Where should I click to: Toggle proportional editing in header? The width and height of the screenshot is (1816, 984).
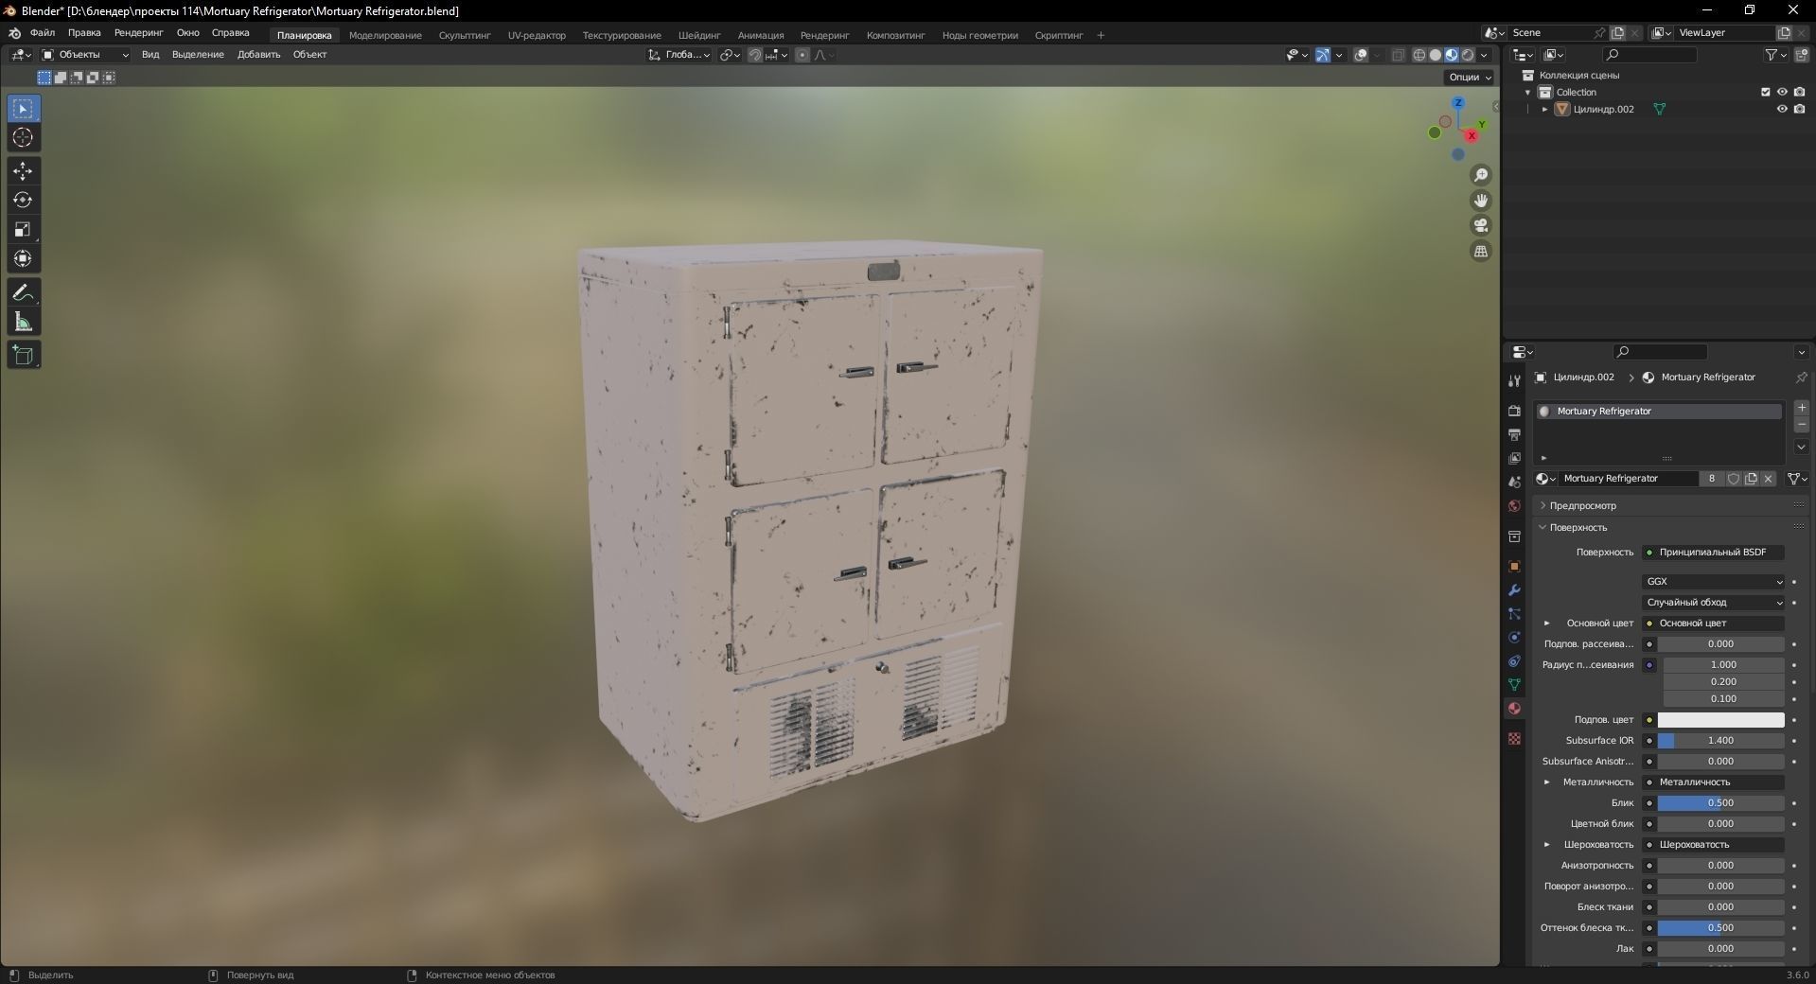pos(802,55)
